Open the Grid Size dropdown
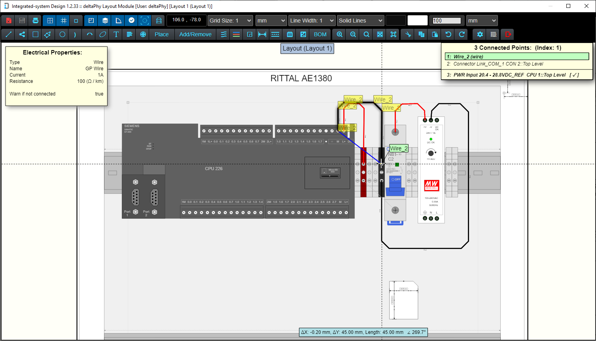The image size is (596, 341). (230, 20)
